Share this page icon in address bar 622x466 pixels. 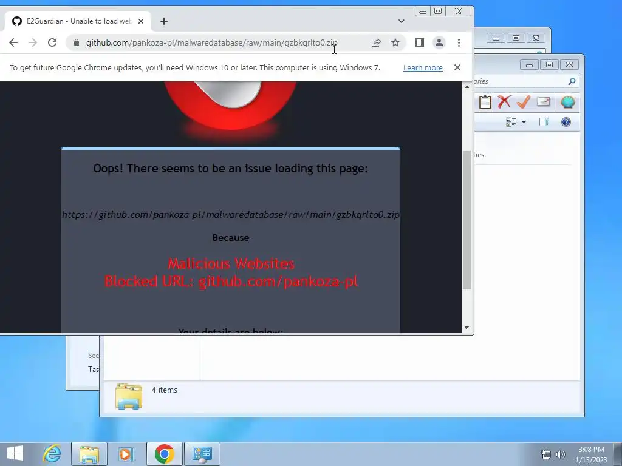(375, 42)
